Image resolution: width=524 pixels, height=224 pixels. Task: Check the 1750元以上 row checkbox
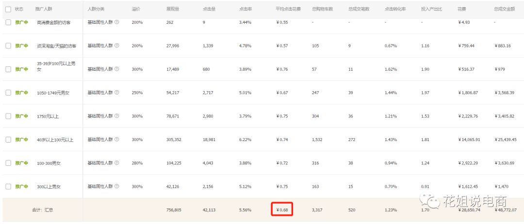8,116
